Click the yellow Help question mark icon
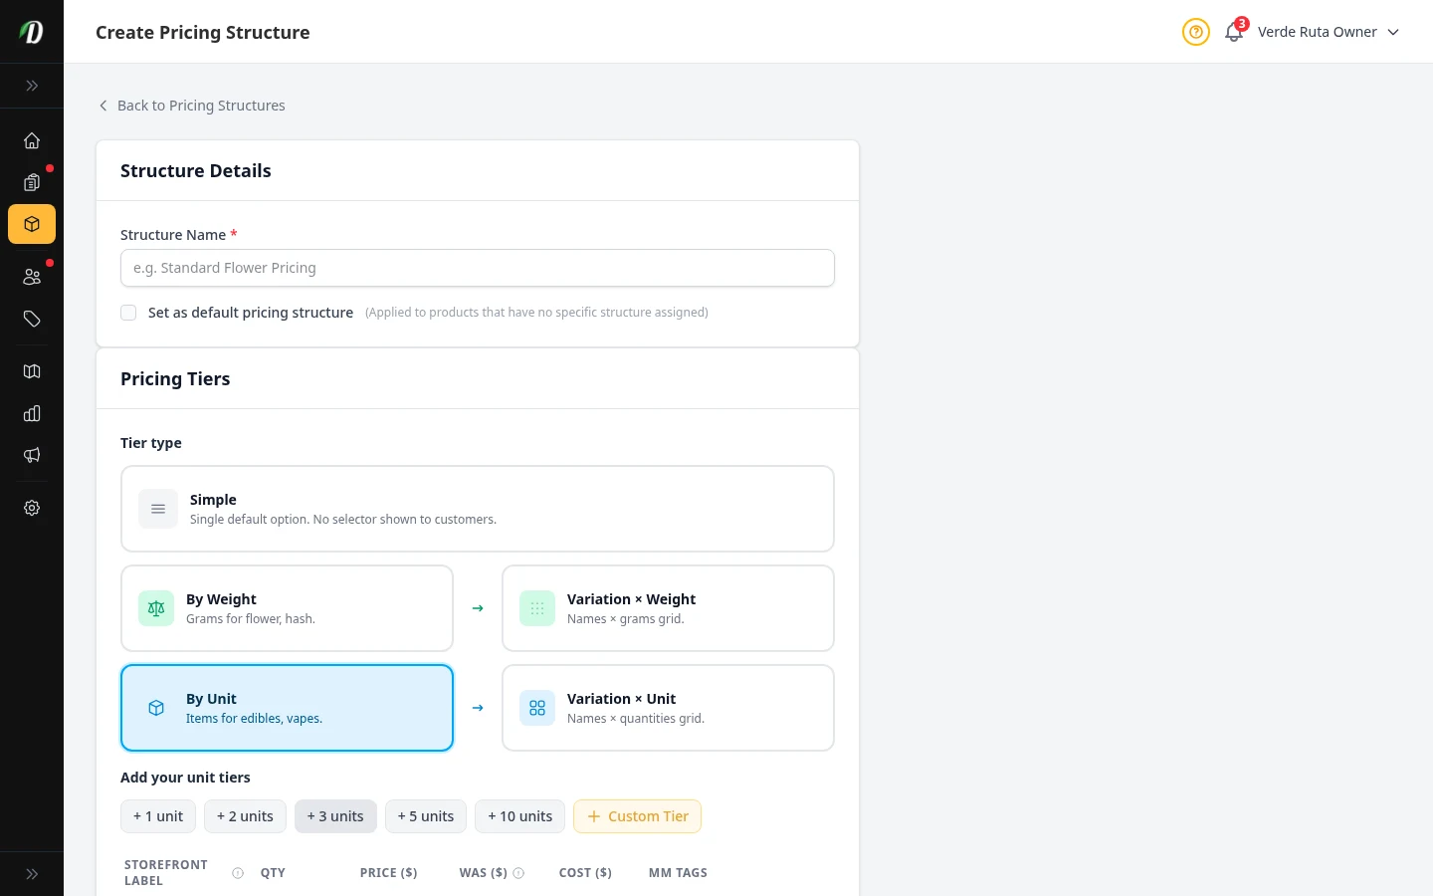 tap(1195, 31)
